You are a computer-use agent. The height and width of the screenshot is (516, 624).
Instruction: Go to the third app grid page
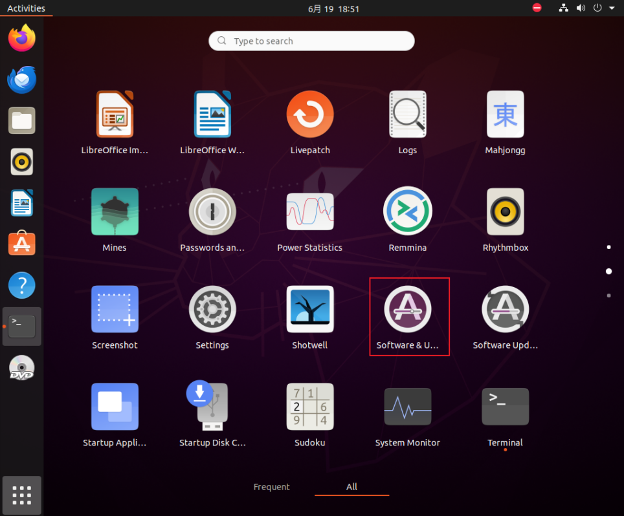(x=608, y=296)
